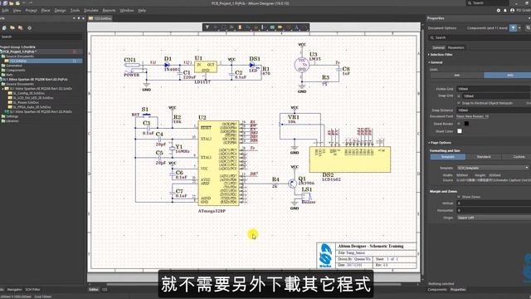Open the Simulate menu

(x=90, y=11)
